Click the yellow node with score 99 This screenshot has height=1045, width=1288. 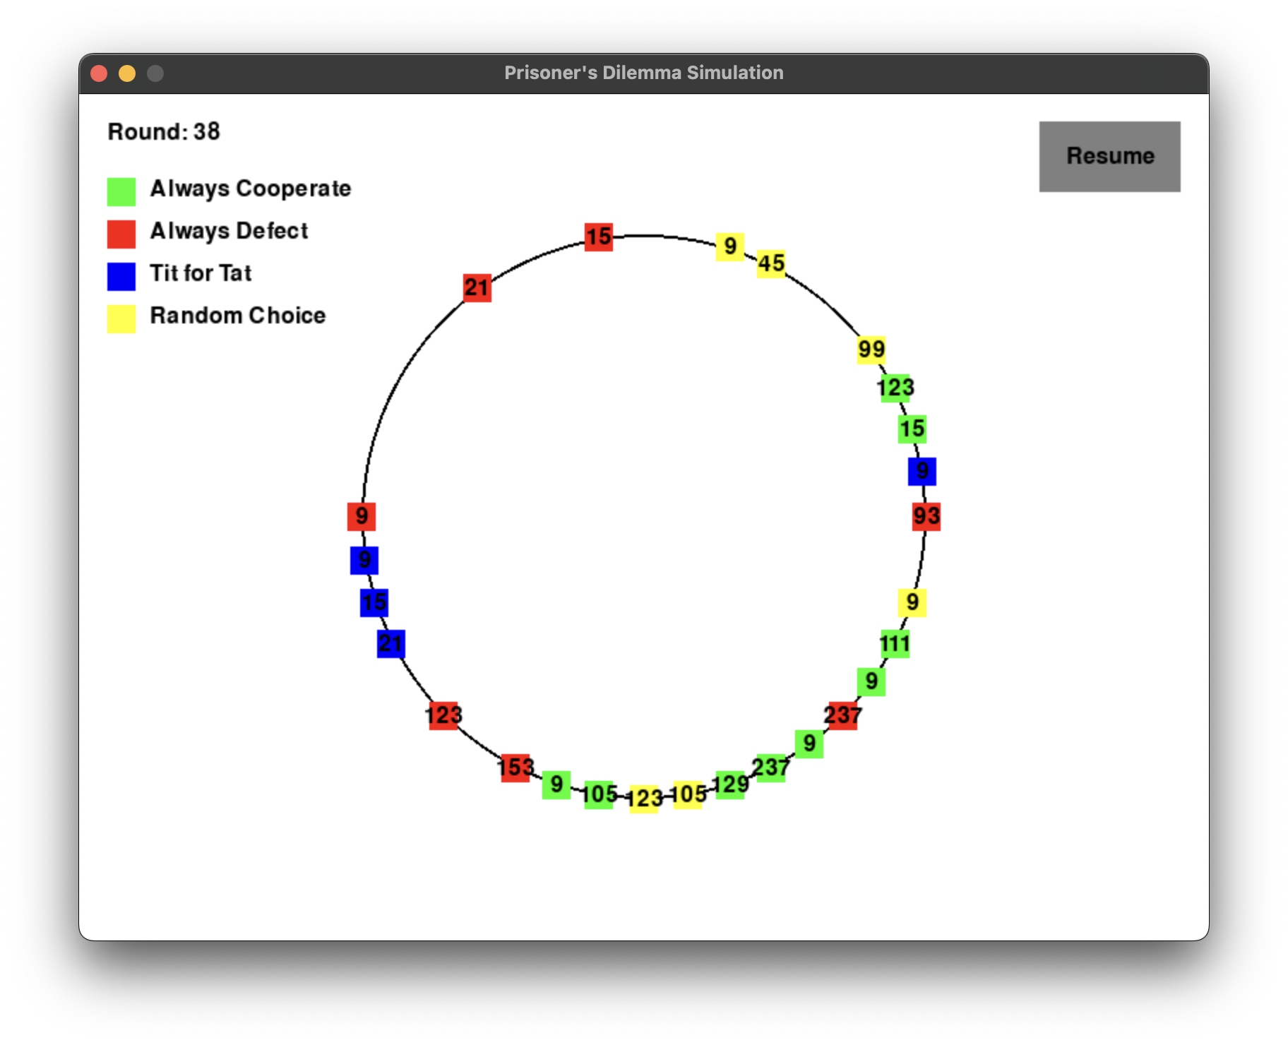871,350
